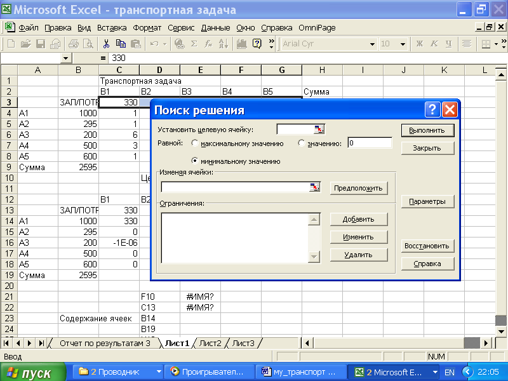Click the vertical scrollbar thumb of the worksheet
The height and width of the screenshot is (381, 508).
tap(501, 320)
